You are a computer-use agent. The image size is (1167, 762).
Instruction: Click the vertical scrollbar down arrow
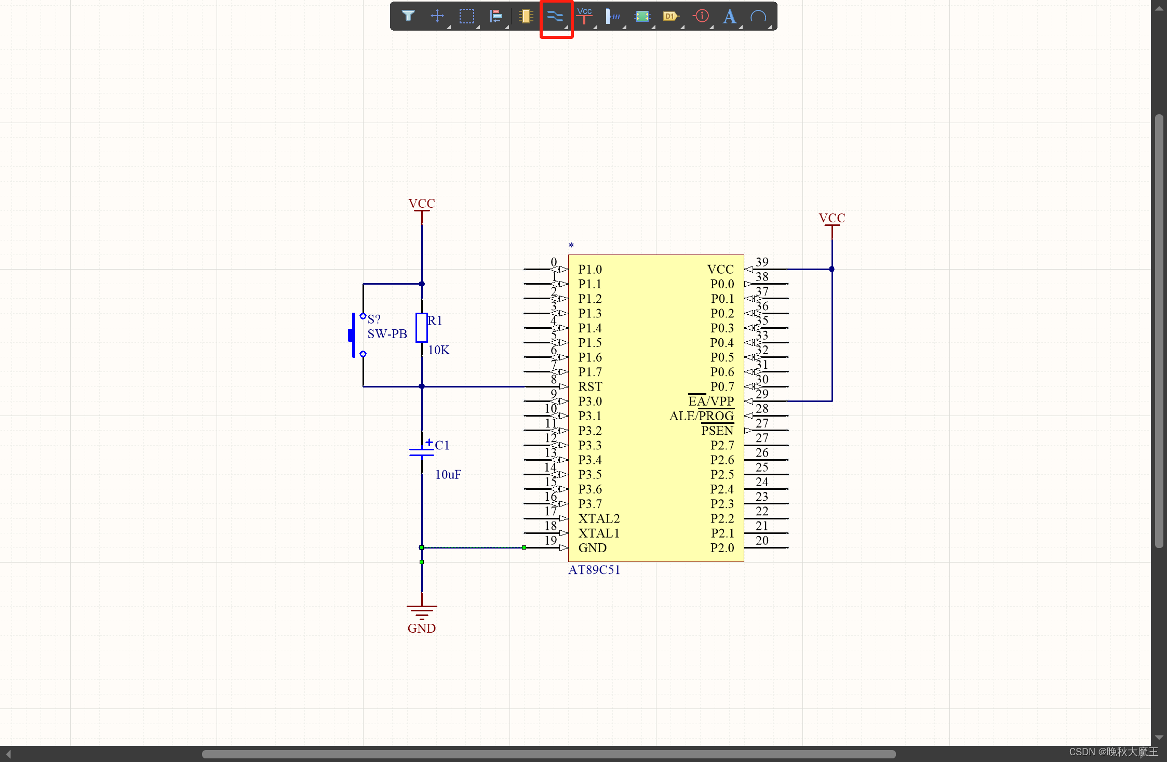tap(1159, 738)
